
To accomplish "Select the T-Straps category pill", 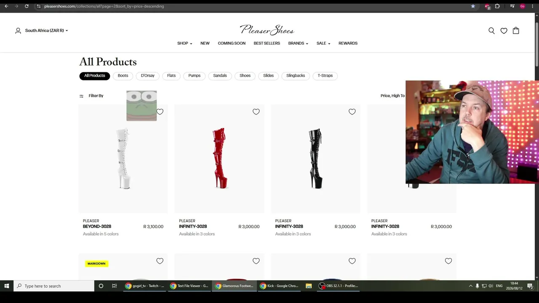I will coord(325,76).
